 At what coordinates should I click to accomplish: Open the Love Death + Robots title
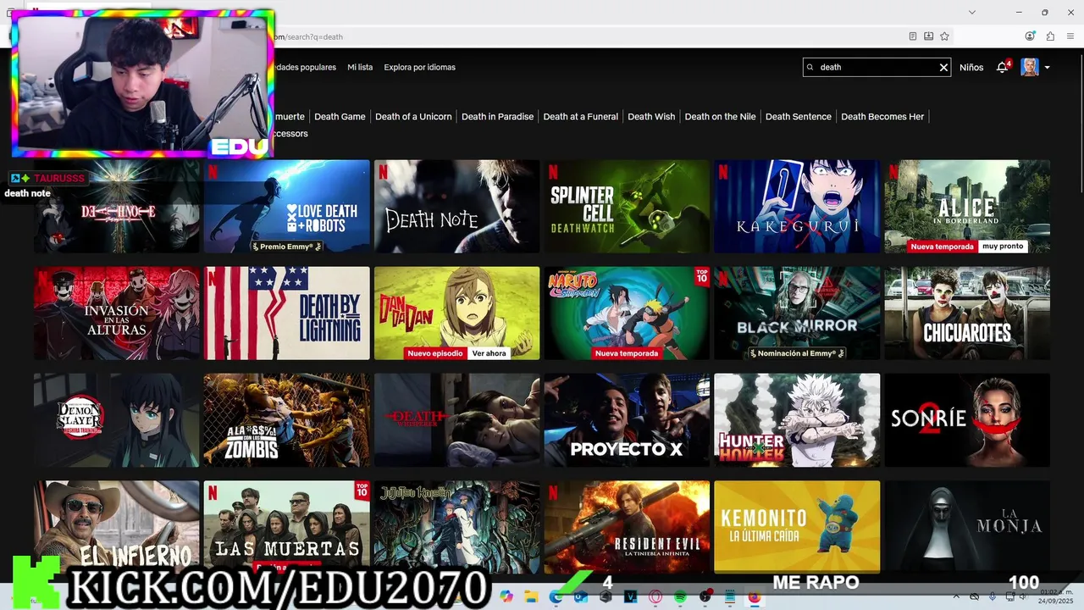click(286, 207)
